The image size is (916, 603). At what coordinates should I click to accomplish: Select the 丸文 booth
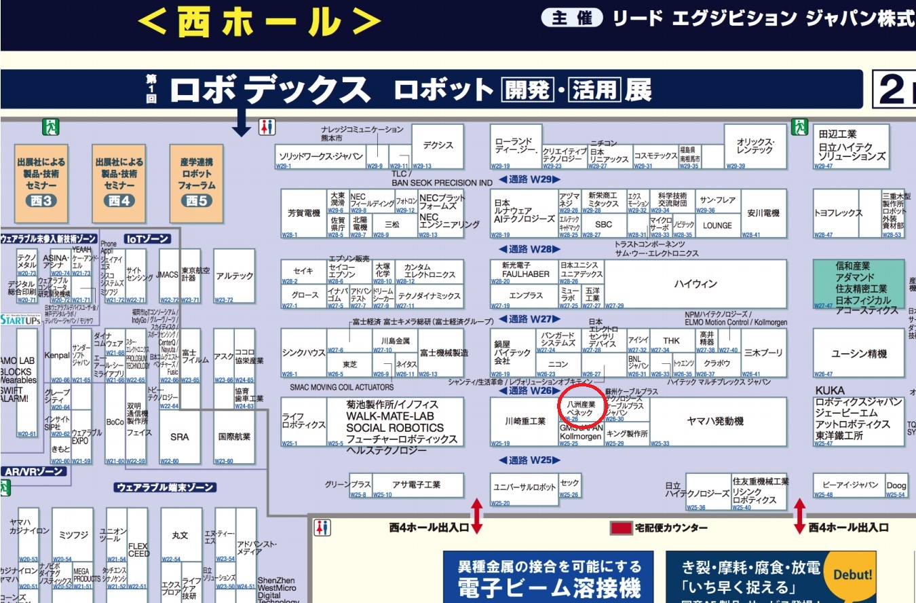(x=180, y=535)
